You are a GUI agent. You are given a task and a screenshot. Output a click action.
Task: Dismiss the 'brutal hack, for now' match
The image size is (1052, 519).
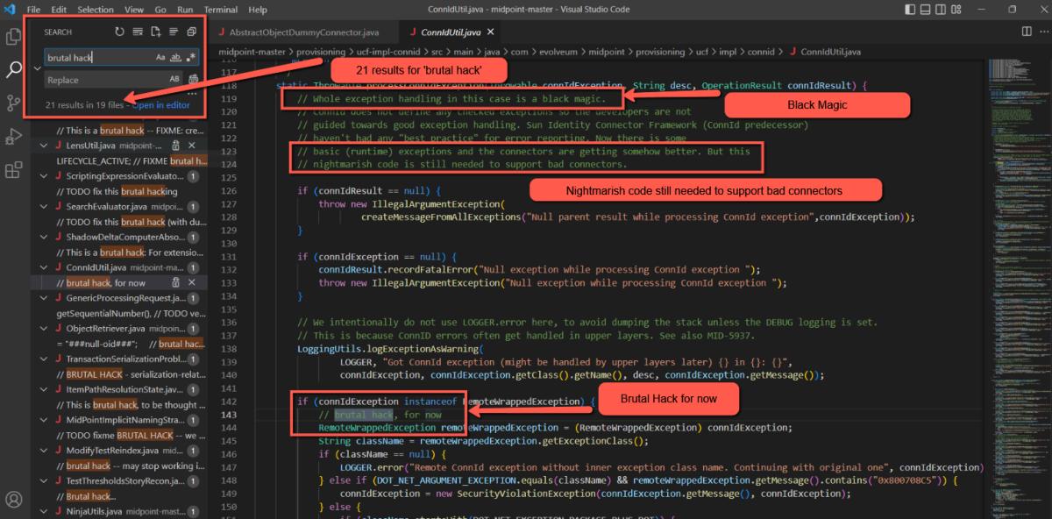[x=191, y=282]
